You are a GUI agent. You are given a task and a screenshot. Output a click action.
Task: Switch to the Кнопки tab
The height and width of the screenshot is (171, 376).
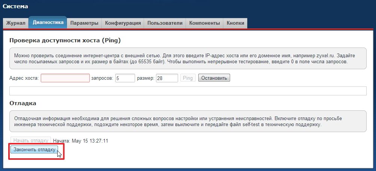coord(235,23)
